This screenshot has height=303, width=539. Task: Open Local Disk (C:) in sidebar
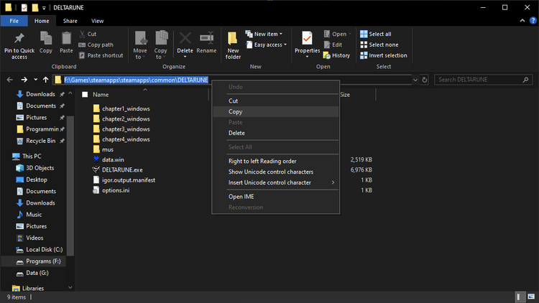click(40, 250)
